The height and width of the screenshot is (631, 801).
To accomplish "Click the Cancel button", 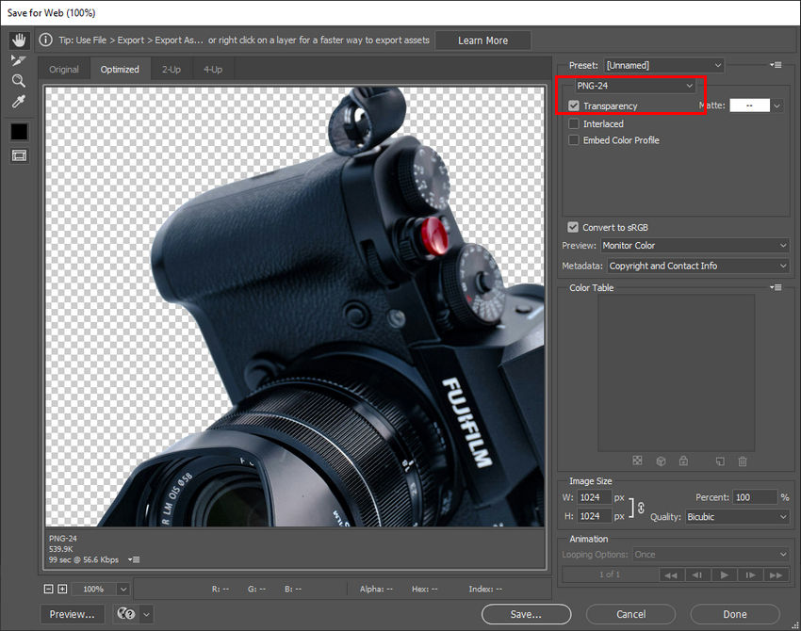I will click(x=630, y=614).
